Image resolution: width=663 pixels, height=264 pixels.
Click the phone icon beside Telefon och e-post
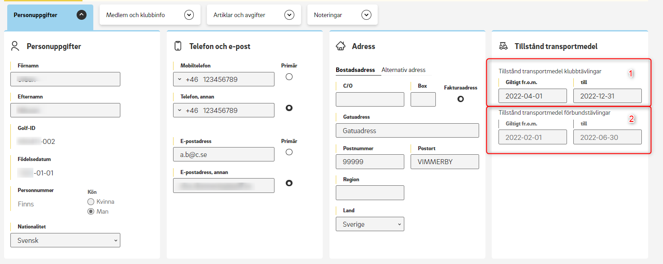178,46
